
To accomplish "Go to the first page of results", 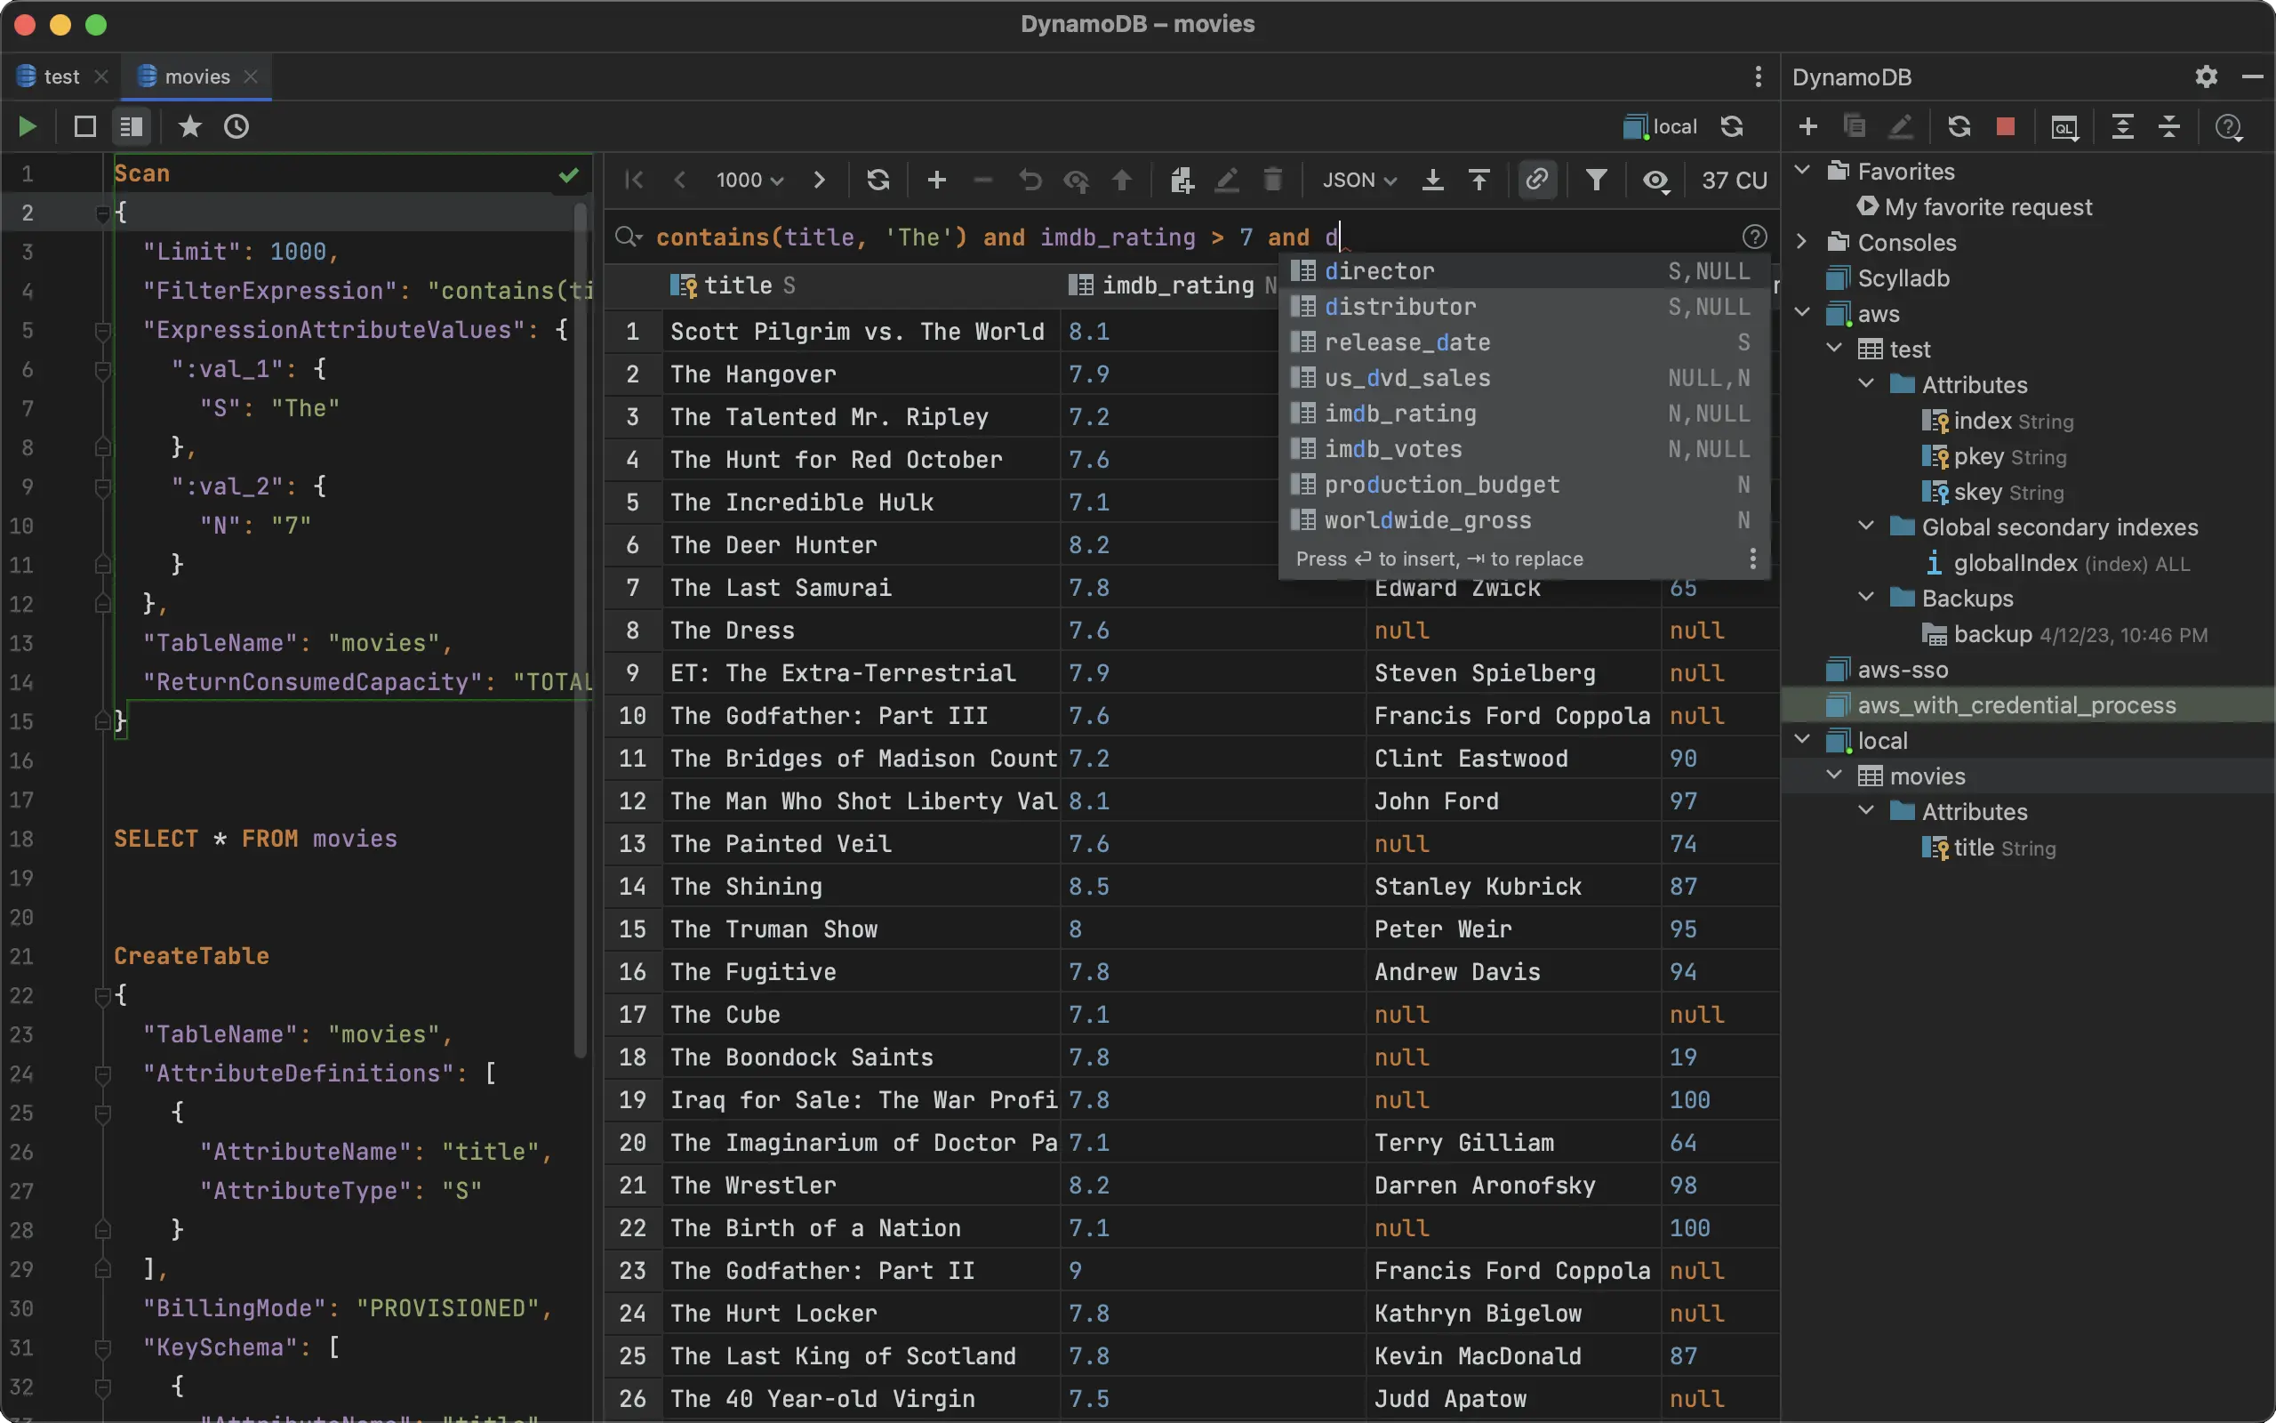I will click(x=634, y=180).
